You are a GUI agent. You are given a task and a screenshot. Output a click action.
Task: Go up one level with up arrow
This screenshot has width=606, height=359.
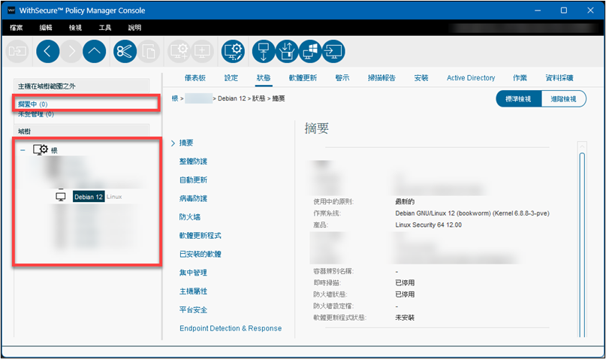click(95, 51)
